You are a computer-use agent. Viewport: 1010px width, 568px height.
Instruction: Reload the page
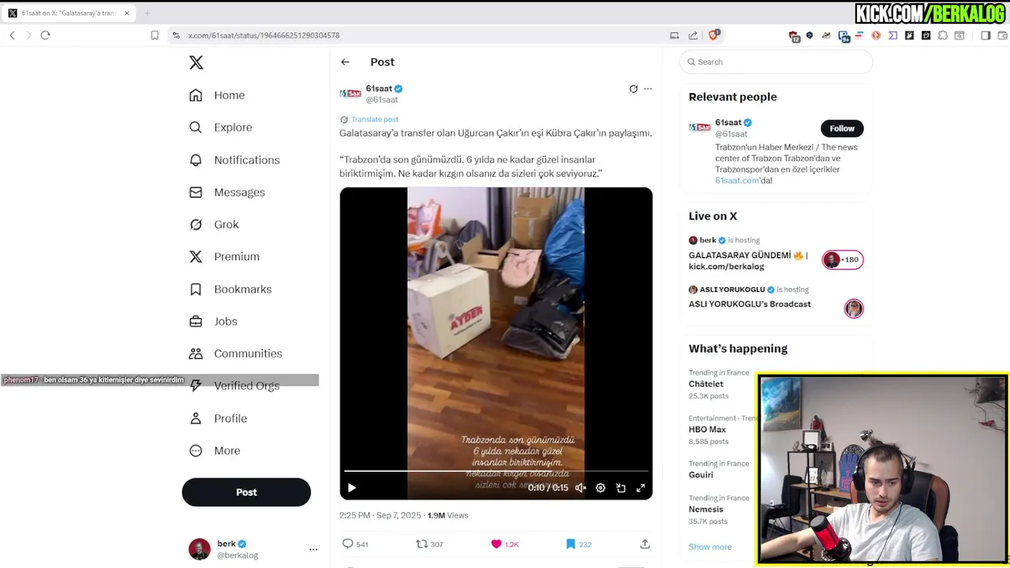(45, 35)
